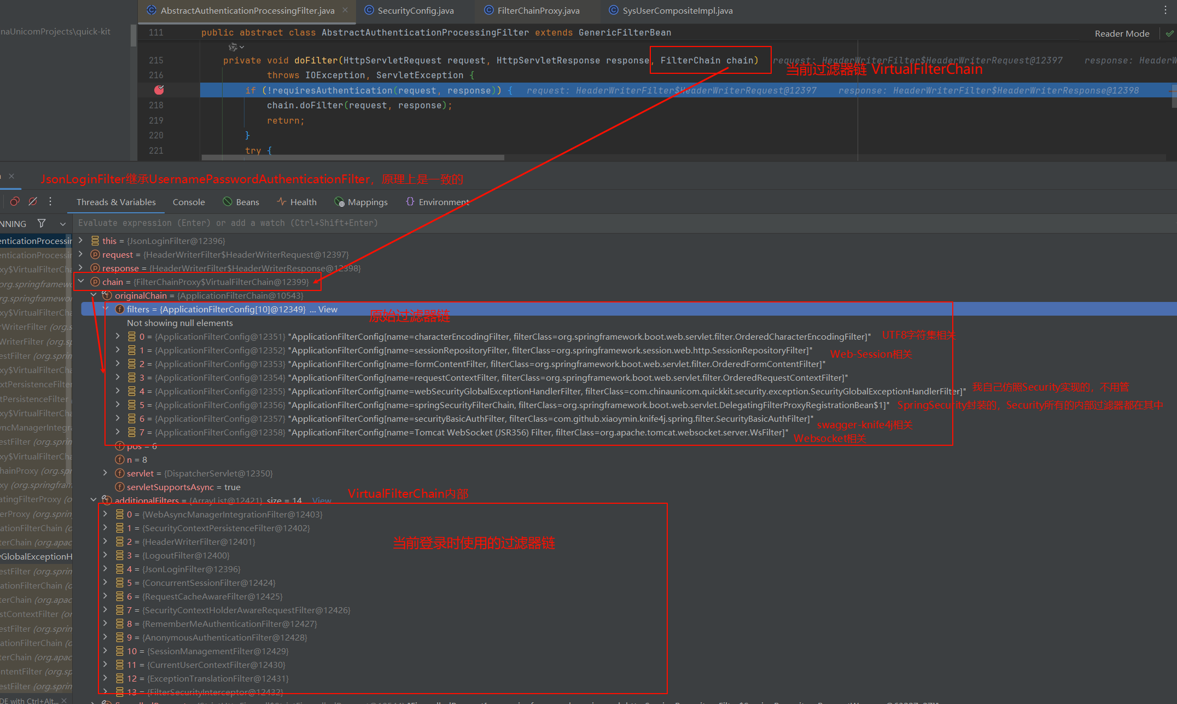The height and width of the screenshot is (704, 1177).
Task: Click the Mappings tab globe icon
Action: point(339,202)
